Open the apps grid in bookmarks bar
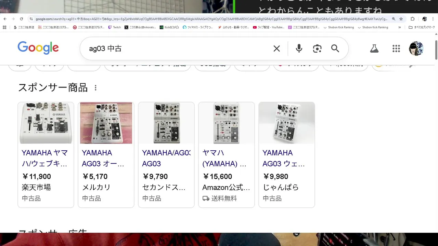 click(4, 27)
